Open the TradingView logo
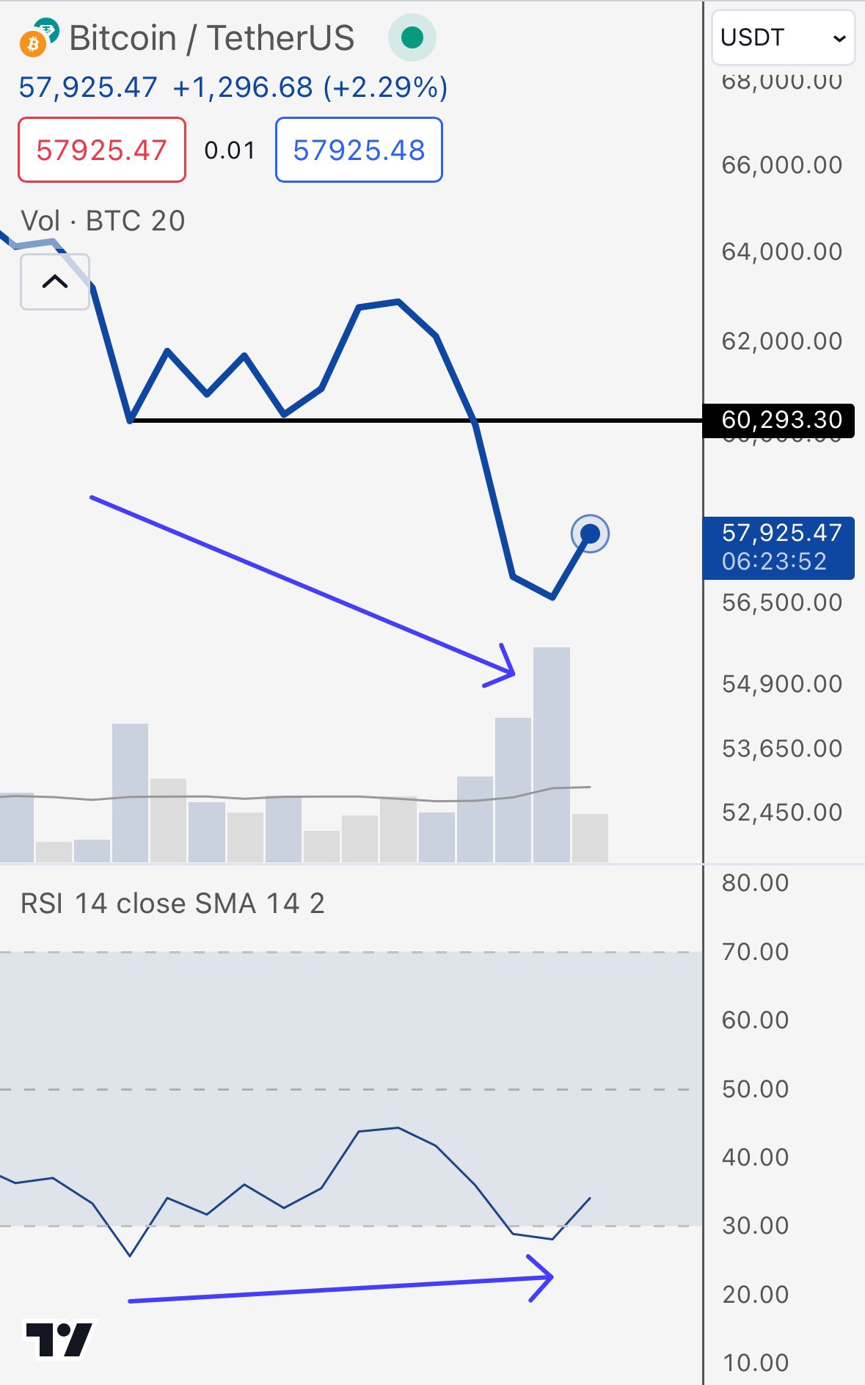 point(59,1339)
